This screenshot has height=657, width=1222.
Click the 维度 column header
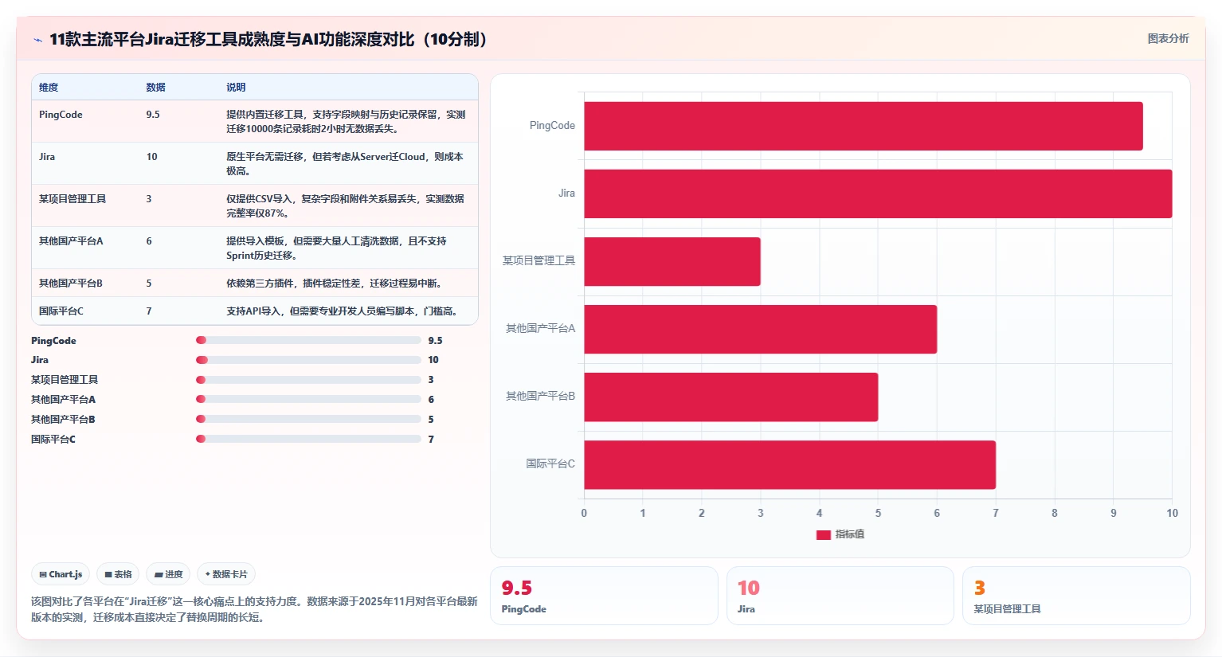click(49, 88)
